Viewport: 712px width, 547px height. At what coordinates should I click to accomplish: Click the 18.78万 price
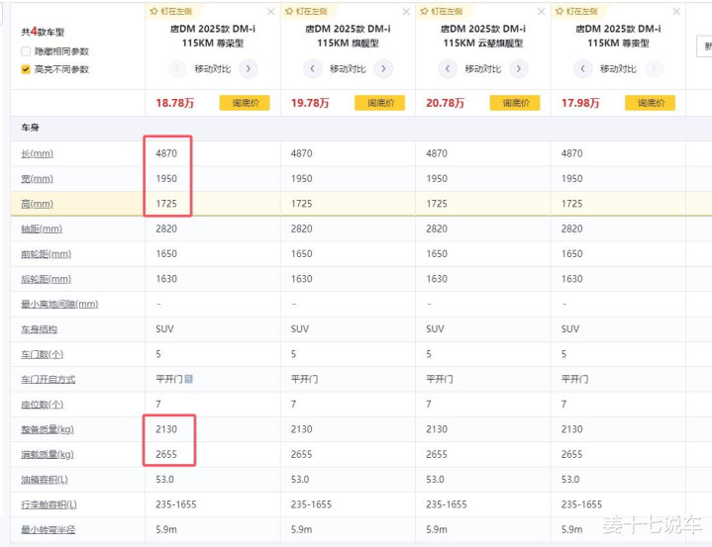click(x=175, y=103)
